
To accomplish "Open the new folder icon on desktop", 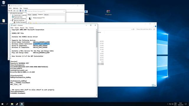I will [4, 21].
